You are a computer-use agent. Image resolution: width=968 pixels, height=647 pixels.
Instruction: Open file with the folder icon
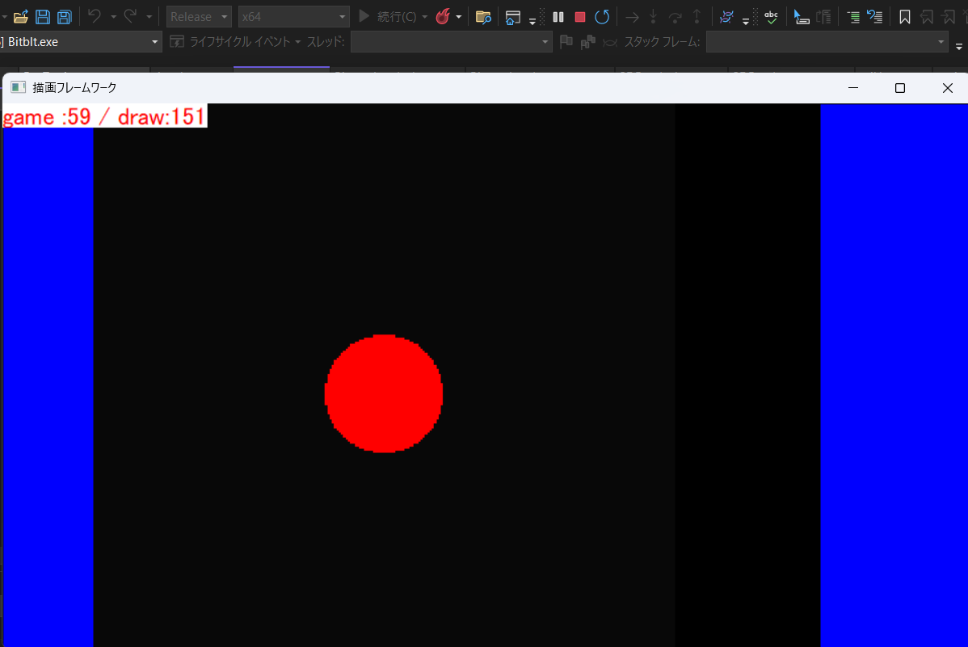[21, 17]
